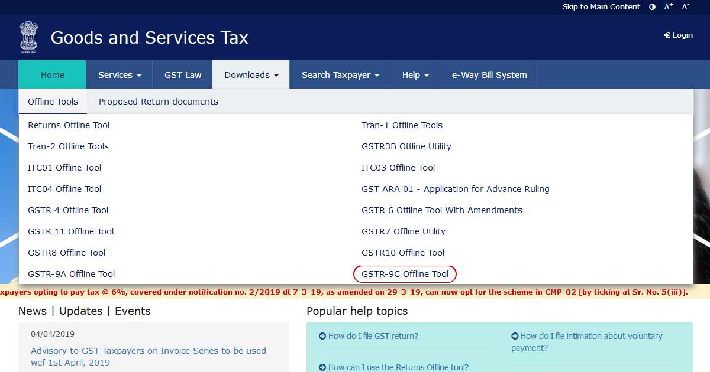Viewport: 710px width, 372px height.
Task: Expand the Help dropdown
Action: pos(415,74)
